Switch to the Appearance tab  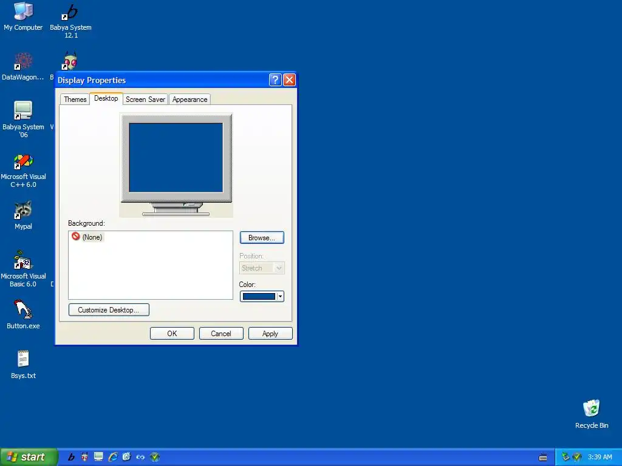click(x=190, y=100)
